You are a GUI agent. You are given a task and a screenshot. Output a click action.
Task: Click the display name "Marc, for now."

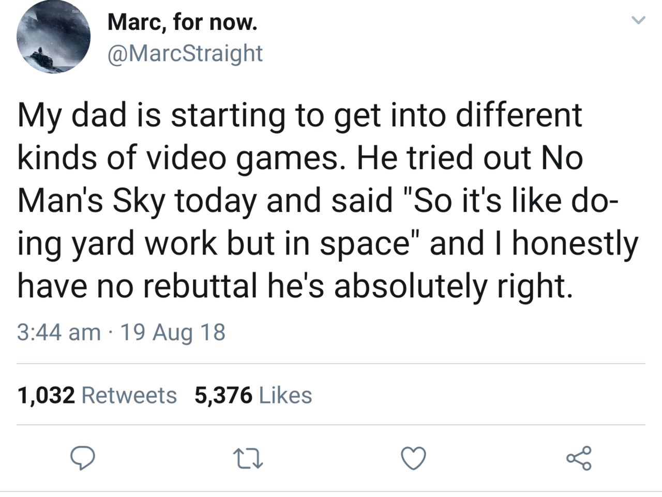click(x=182, y=23)
